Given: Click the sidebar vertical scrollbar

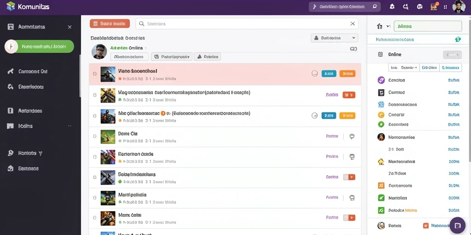Looking at the screenshot, I should pyautogui.click(x=80, y=76).
